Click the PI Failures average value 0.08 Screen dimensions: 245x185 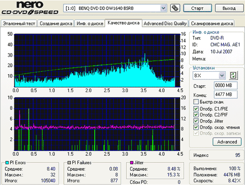pos(114,169)
